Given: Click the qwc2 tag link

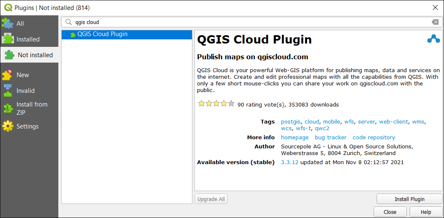Looking at the screenshot, I should point(322,128).
